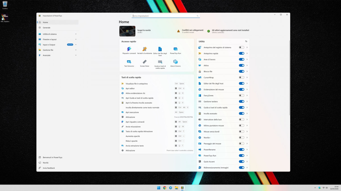Disable the Anteprima rapida toggle
Screen dimensions: 341x191
click(242, 53)
